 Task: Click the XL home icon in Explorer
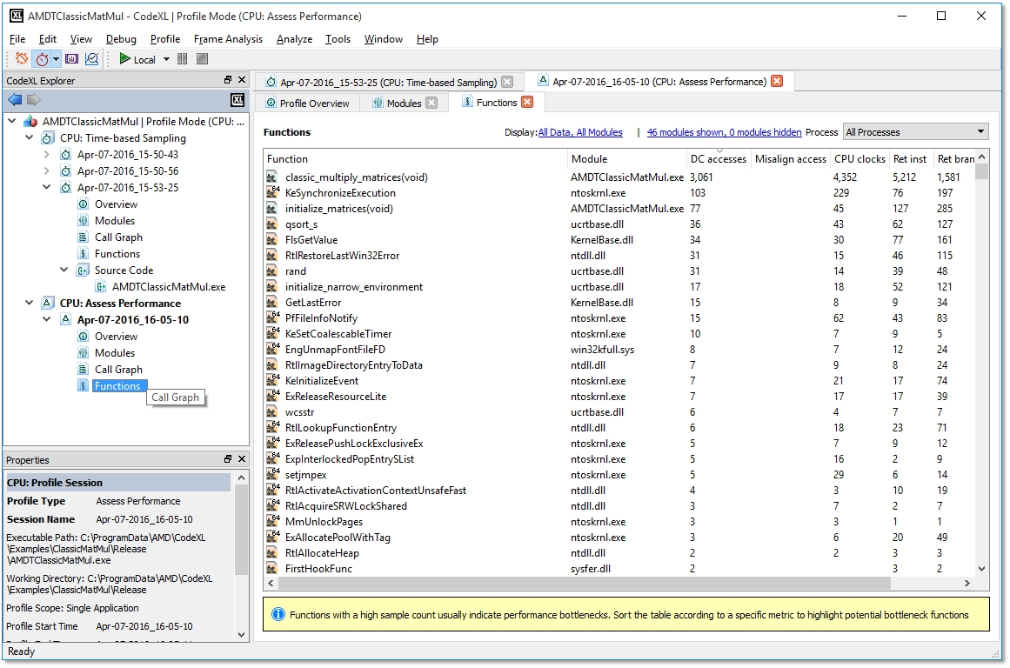point(237,100)
